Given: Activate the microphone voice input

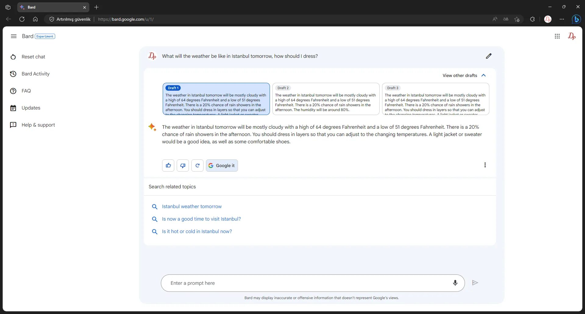Looking at the screenshot, I should 455,283.
